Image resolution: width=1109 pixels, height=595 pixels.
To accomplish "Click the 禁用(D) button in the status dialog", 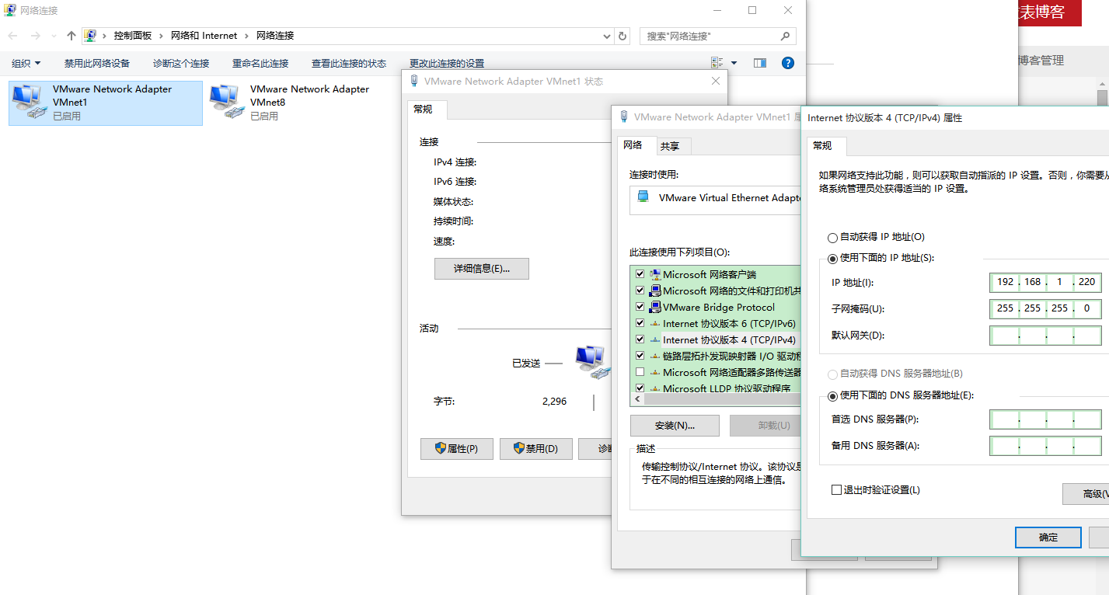I will (536, 449).
